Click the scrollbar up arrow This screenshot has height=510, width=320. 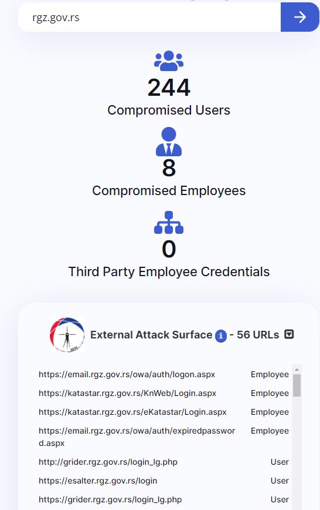pos(297,370)
